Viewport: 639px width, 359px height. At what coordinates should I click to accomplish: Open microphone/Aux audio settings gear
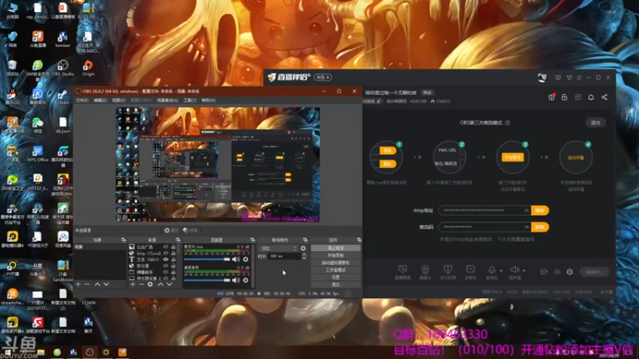pos(245,259)
